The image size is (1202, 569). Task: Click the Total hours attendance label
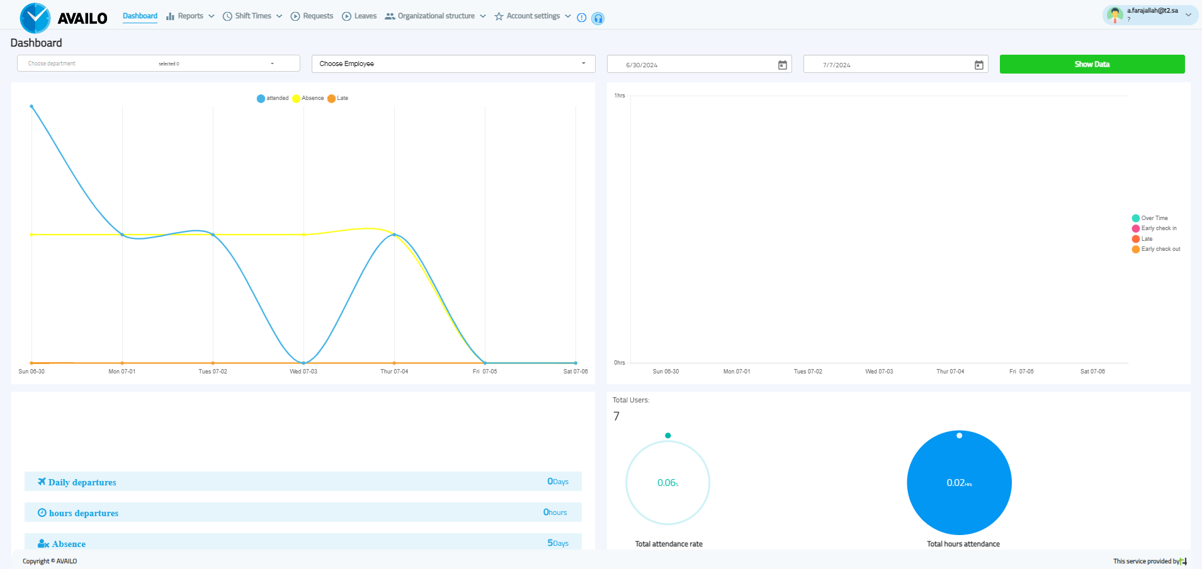pos(963,544)
